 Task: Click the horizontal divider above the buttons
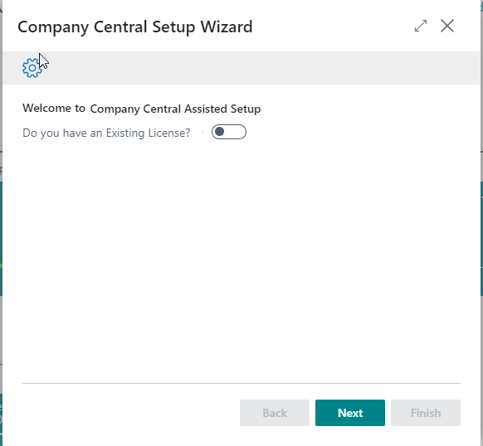point(242,384)
